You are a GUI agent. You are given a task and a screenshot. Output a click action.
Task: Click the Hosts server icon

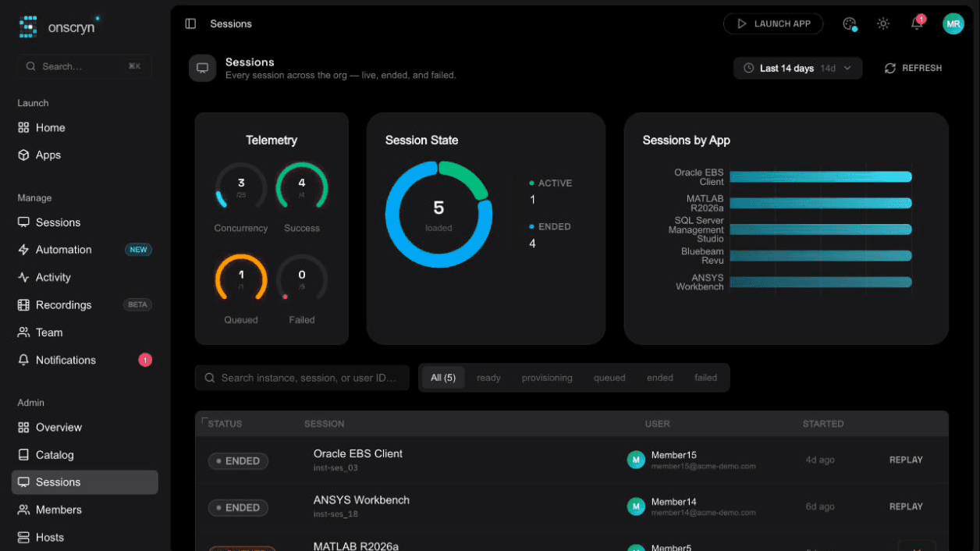23,538
